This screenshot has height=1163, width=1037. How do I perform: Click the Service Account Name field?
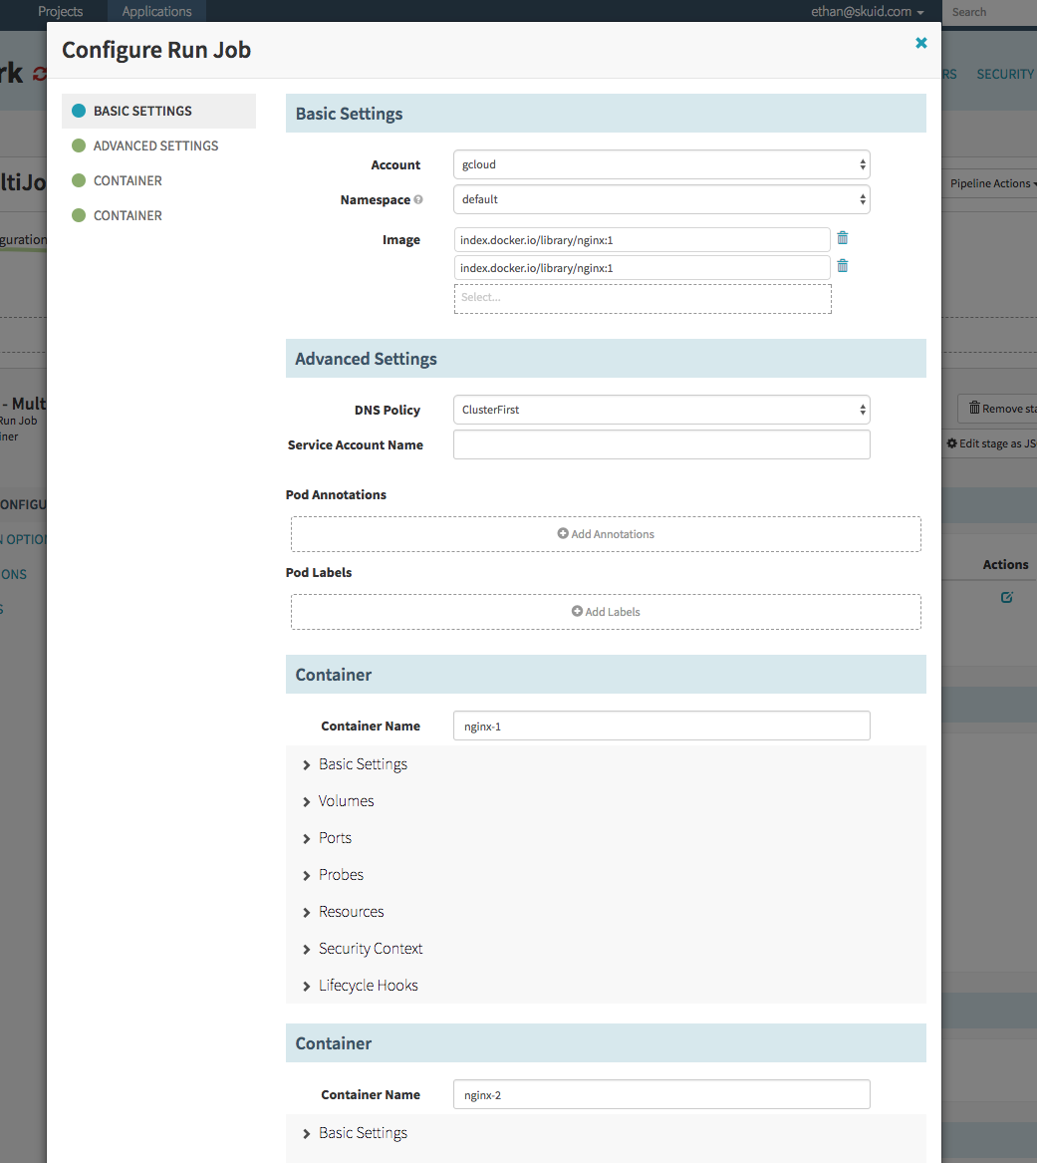pos(661,445)
